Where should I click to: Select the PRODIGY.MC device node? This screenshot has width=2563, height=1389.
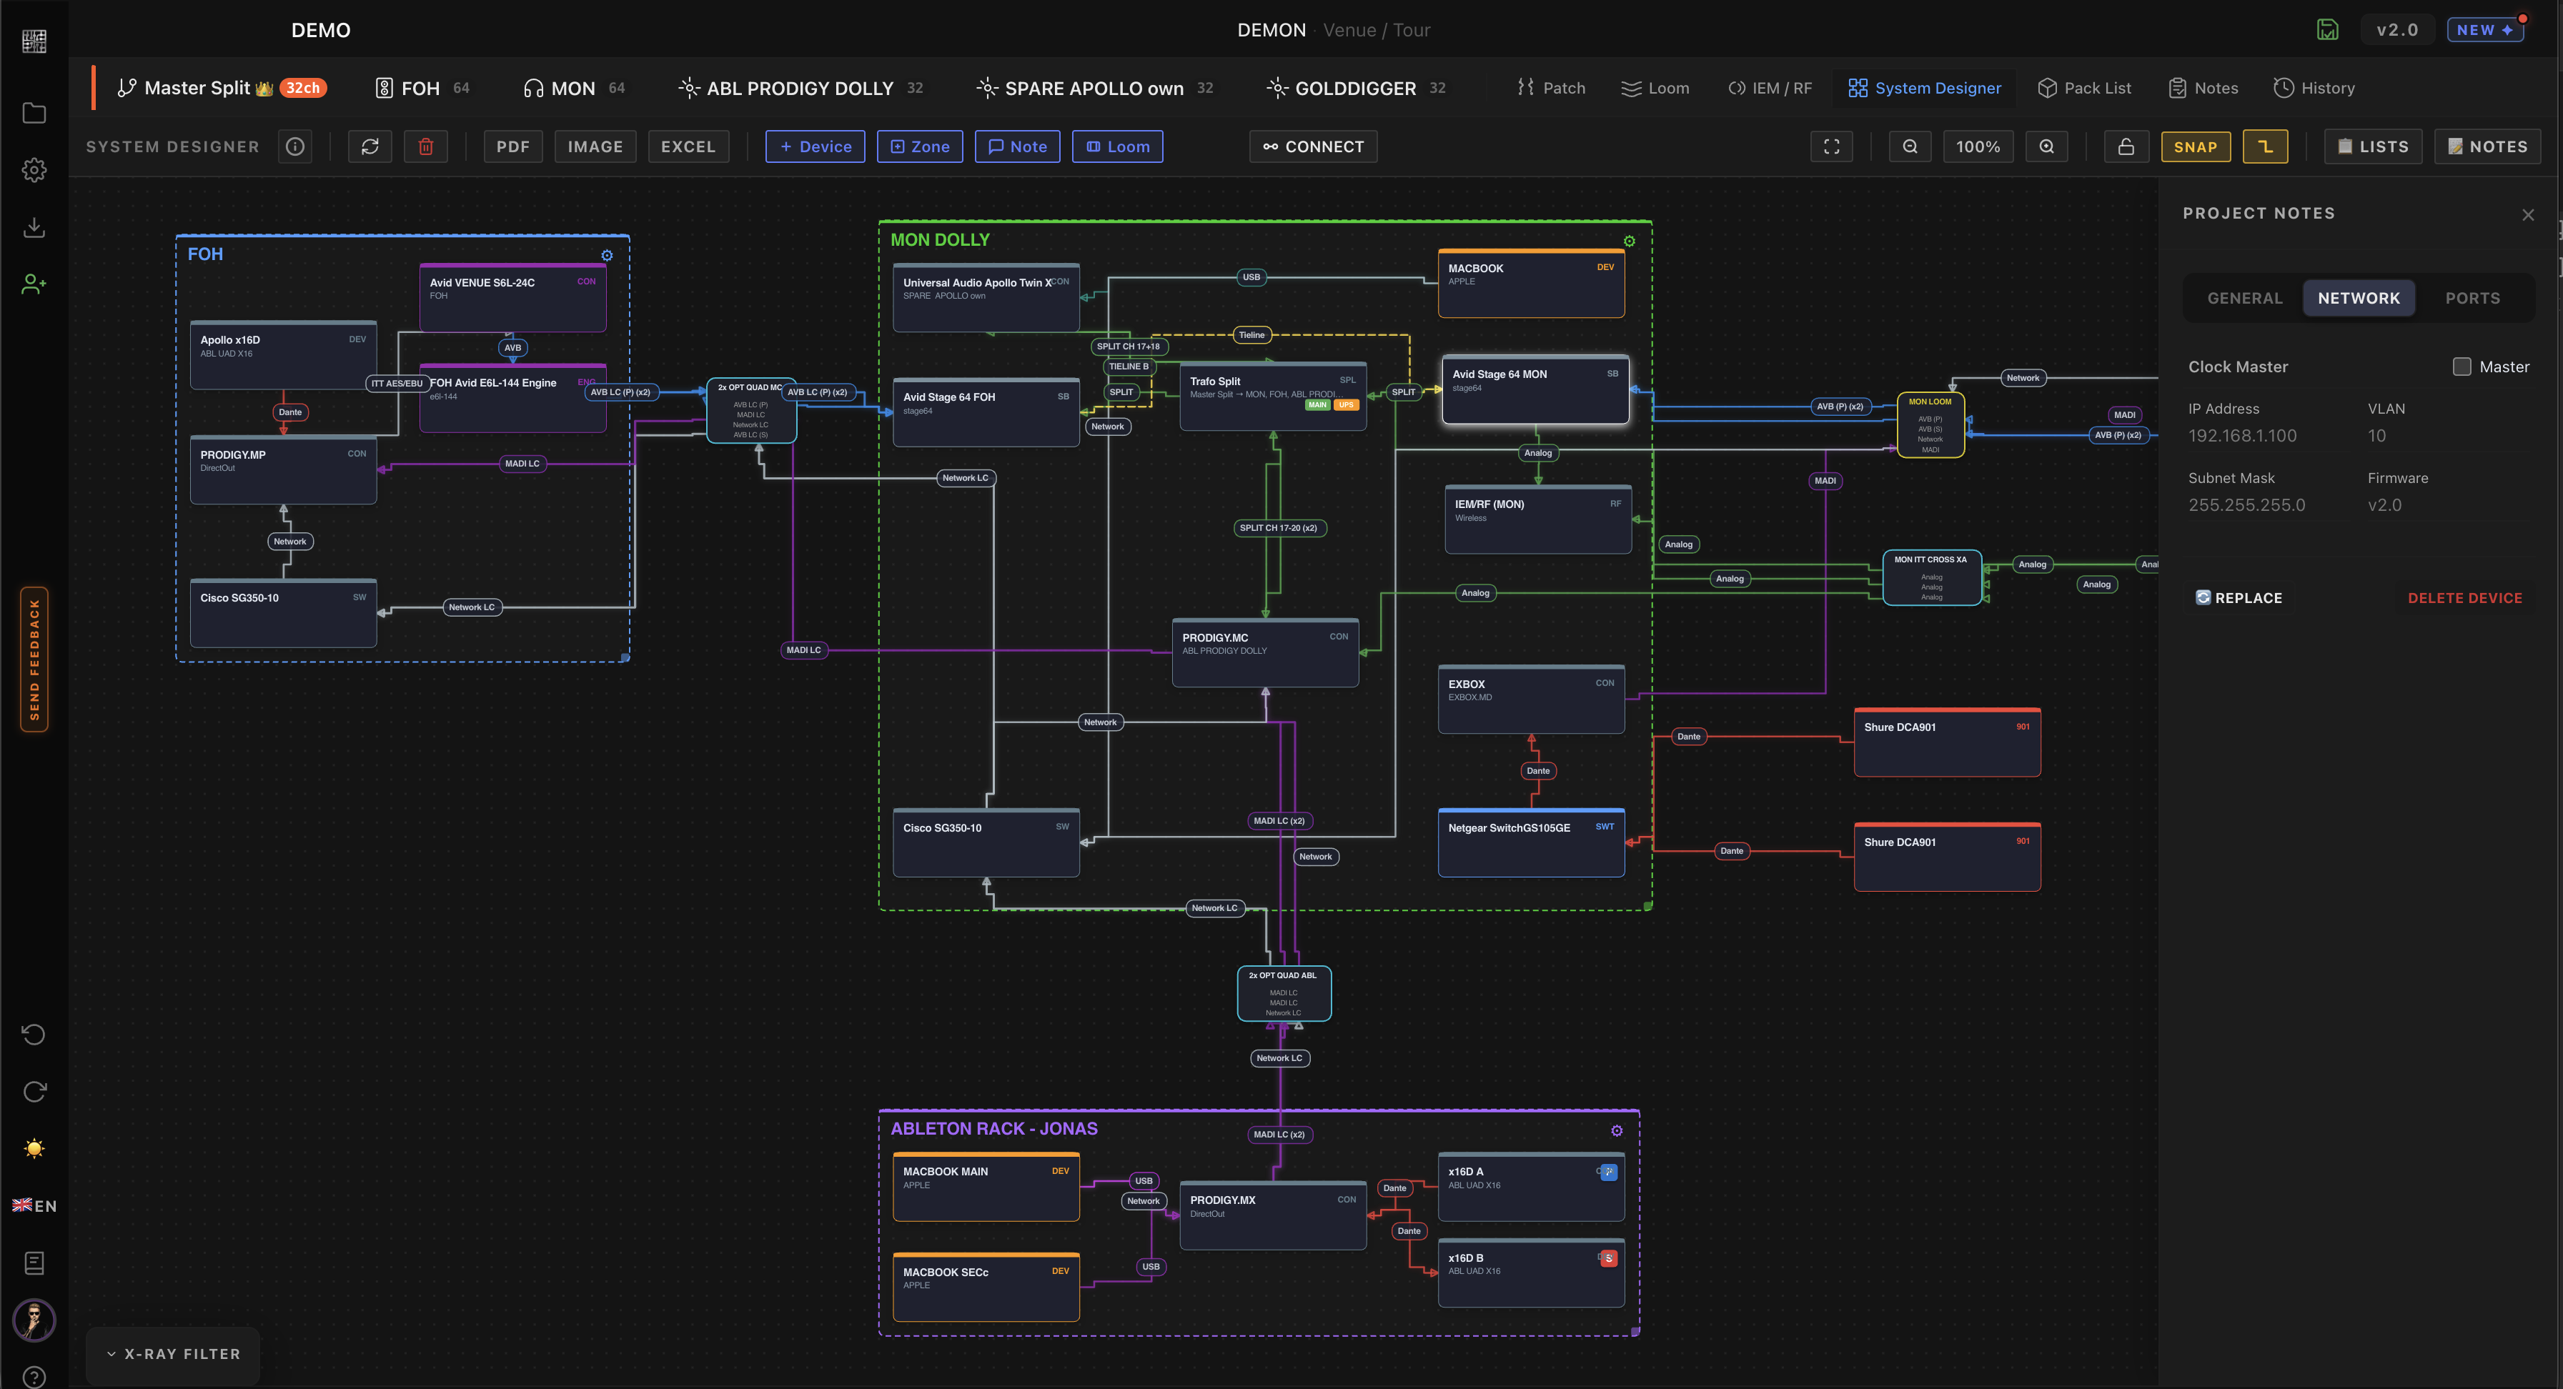(x=1266, y=653)
